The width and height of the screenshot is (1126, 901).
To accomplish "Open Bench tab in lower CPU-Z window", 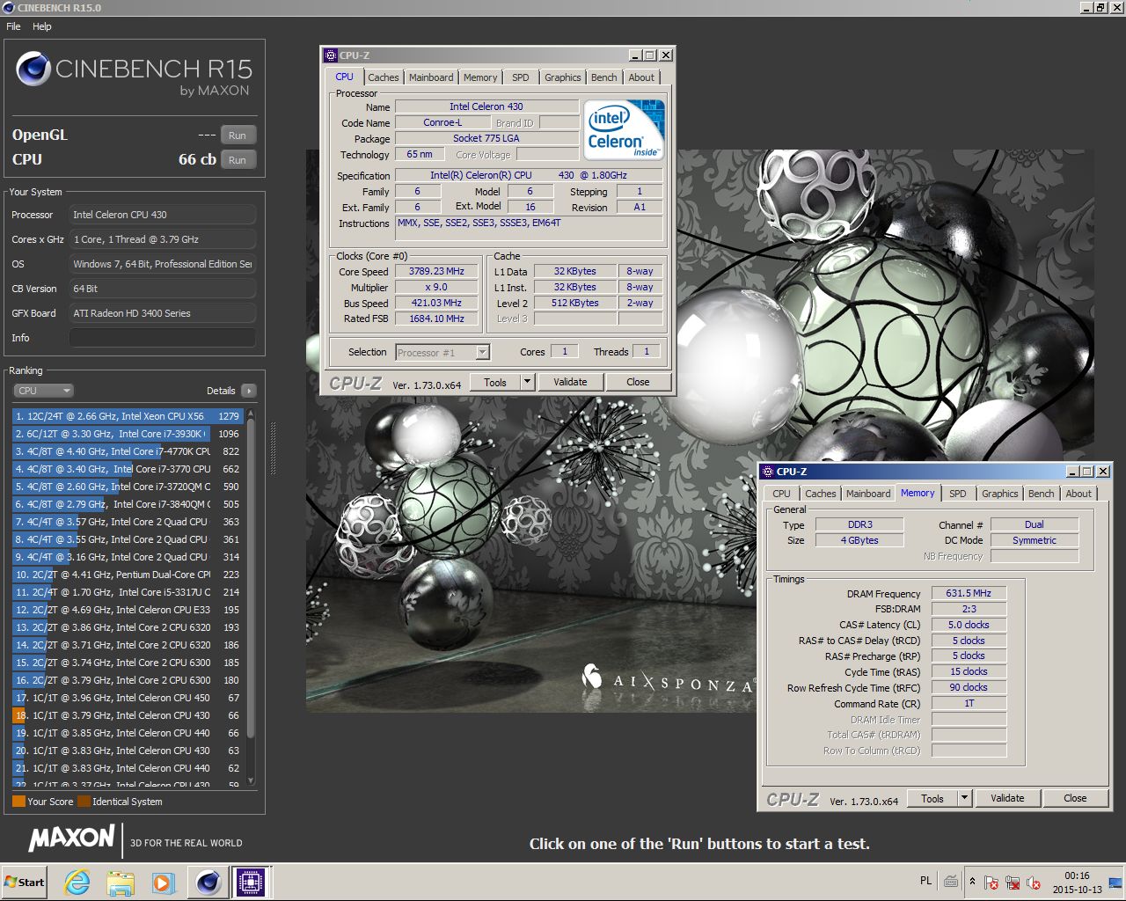I will click(1042, 494).
